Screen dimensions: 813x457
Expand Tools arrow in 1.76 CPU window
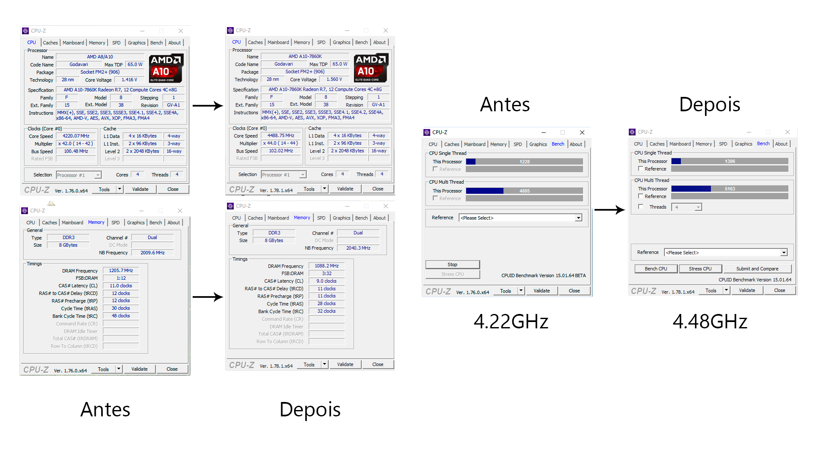(120, 190)
